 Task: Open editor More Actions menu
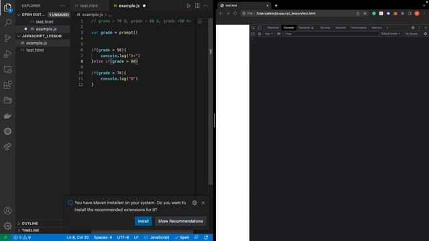tap(206, 6)
